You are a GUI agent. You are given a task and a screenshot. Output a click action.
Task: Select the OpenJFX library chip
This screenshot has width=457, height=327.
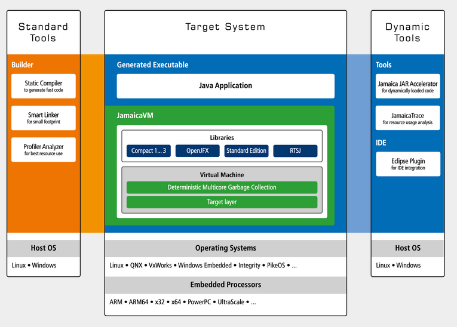coord(198,151)
